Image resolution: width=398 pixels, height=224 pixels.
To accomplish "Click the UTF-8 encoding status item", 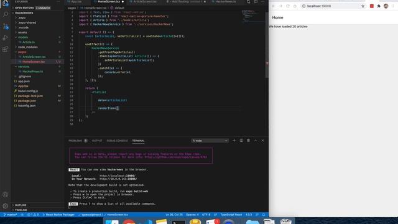I will coord(206,215).
